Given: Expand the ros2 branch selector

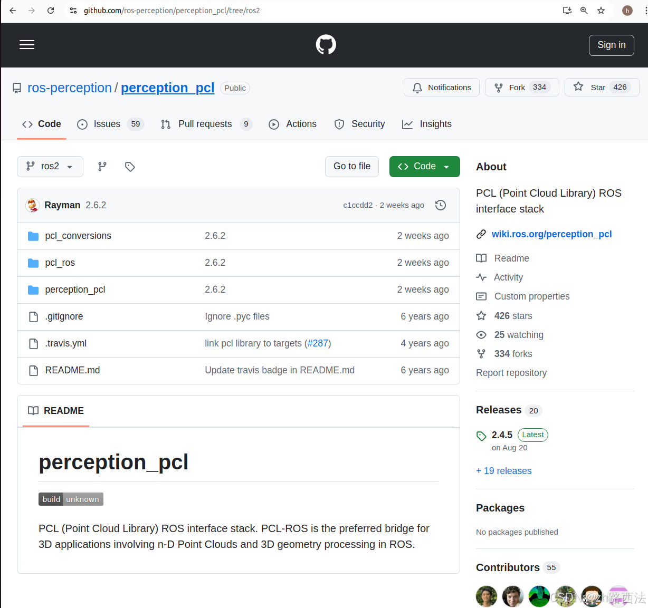Looking at the screenshot, I should (50, 167).
